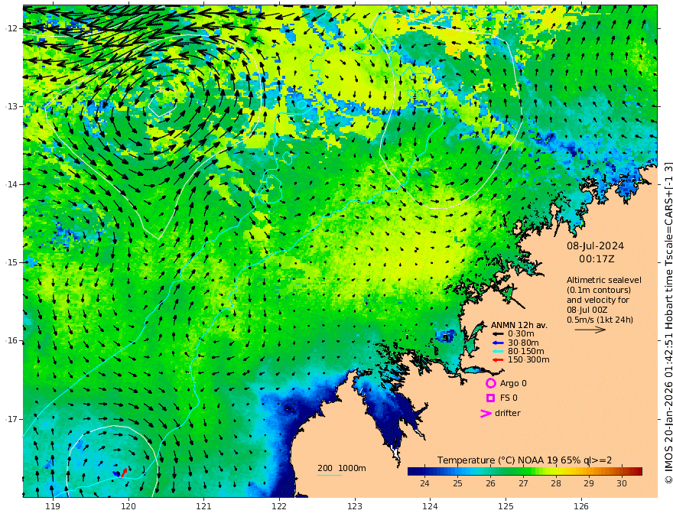Screen dimensions: 673x520
Task: Click the blue current arrow beside red arrow
Action: tap(116, 473)
